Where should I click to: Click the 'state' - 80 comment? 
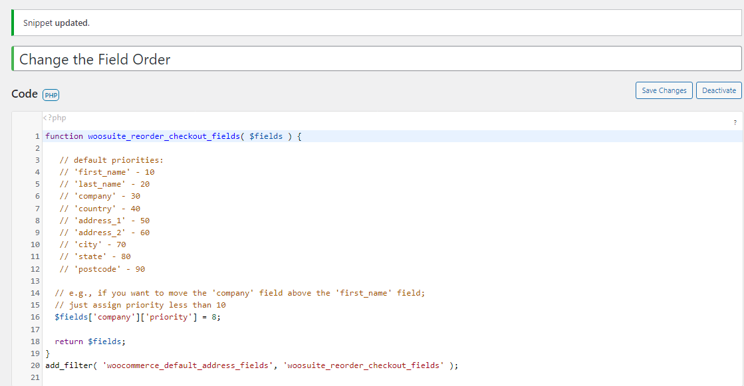pos(95,256)
